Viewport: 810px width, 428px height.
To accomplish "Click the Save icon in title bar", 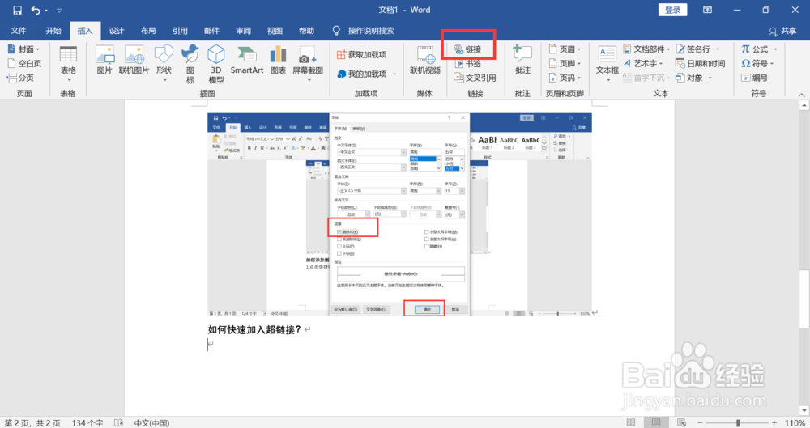I will [x=17, y=11].
